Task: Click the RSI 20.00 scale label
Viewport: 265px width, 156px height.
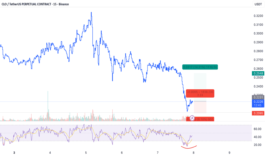Action: 257,145
